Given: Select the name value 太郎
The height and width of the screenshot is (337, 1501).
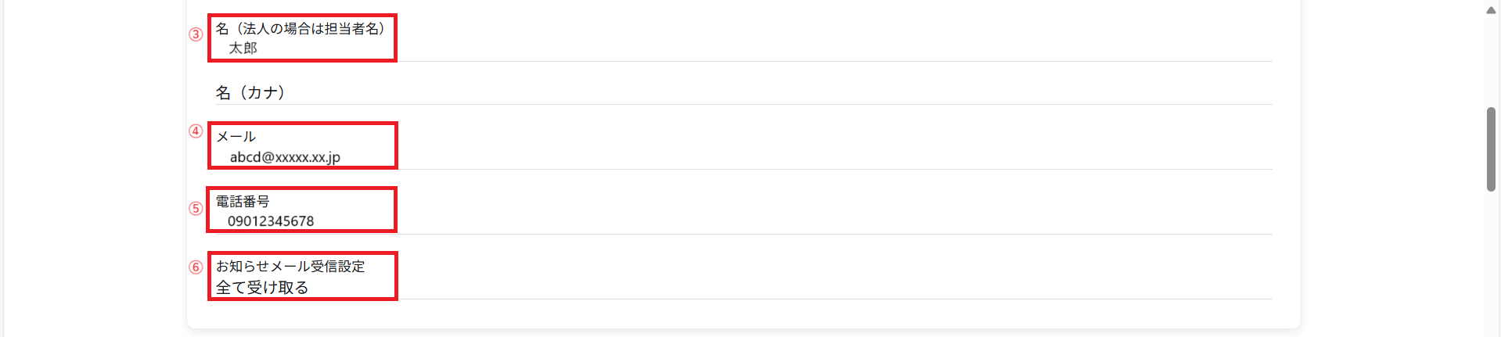Looking at the screenshot, I should (x=243, y=48).
